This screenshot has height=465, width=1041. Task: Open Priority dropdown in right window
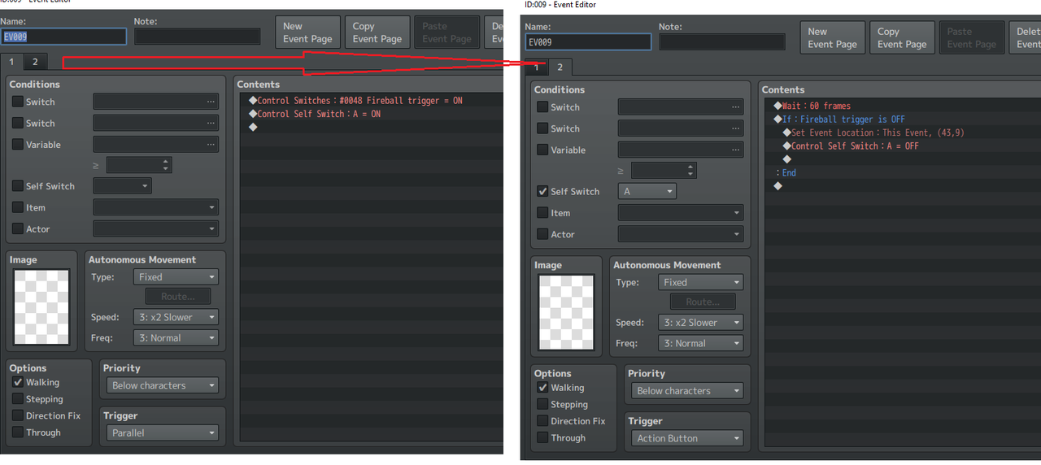pyautogui.click(x=687, y=390)
